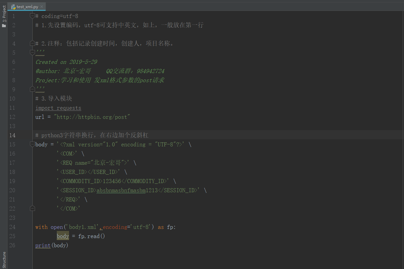The height and width of the screenshot is (269, 404).
Task: Close the test_xml.py tab
Action: [x=42, y=6]
